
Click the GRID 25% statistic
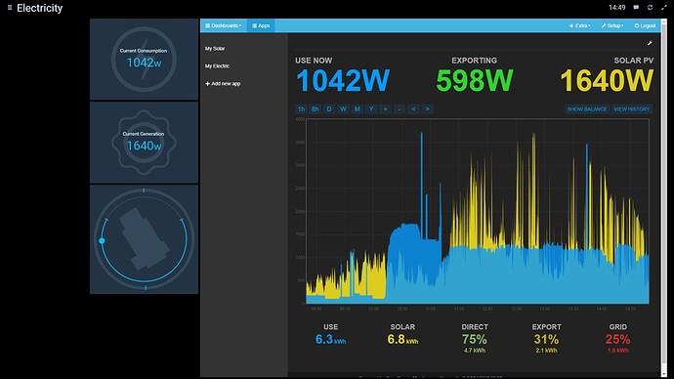pyautogui.click(x=617, y=339)
